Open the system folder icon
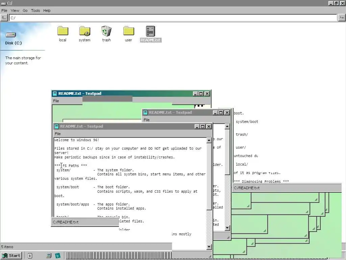This screenshot has width=346, height=260. point(84,34)
